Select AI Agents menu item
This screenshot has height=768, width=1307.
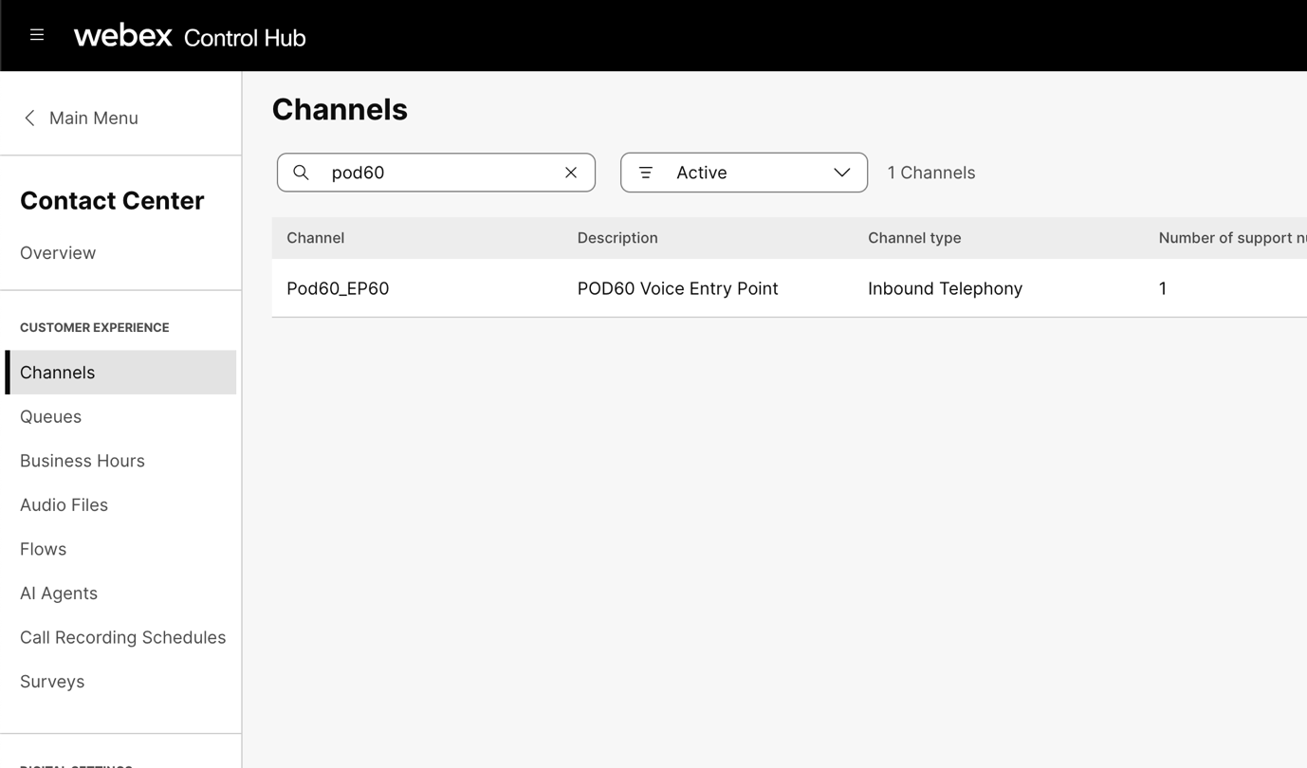click(59, 594)
